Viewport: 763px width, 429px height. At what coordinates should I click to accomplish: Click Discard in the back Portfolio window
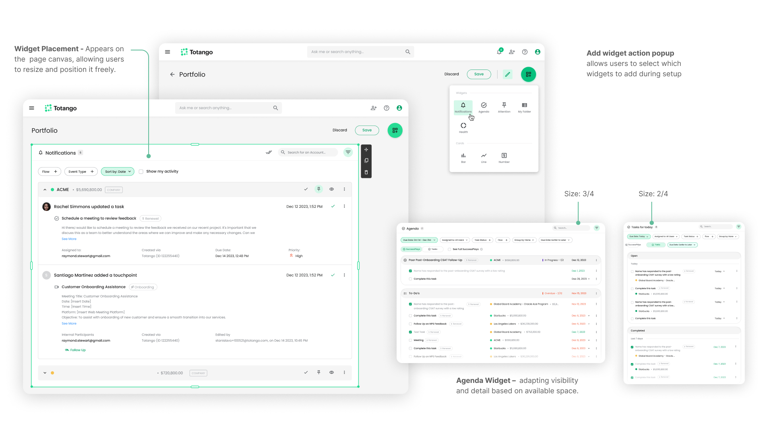tap(451, 74)
